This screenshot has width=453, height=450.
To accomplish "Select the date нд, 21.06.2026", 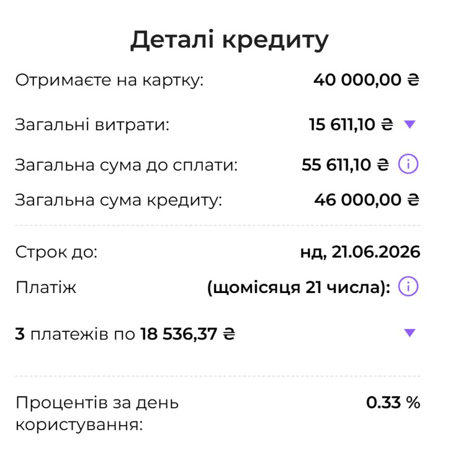I will click(360, 253).
